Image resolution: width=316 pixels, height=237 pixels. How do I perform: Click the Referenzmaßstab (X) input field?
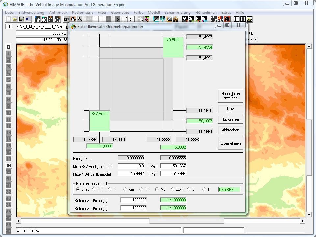(x=134, y=200)
